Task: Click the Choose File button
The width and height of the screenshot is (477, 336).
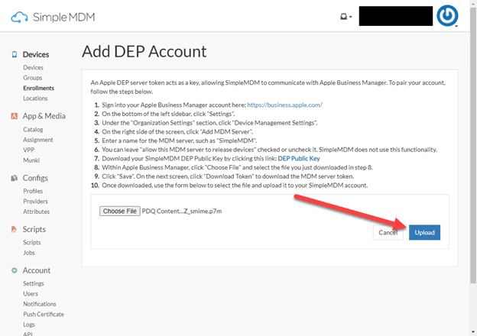Action: [x=119, y=211]
